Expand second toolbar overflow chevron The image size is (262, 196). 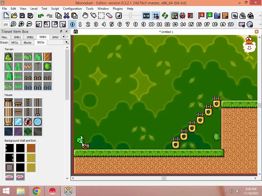click(260, 24)
